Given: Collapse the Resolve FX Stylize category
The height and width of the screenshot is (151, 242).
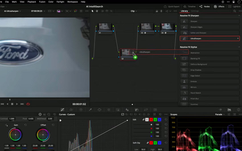Looking at the screenshot, I should (x=239, y=47).
